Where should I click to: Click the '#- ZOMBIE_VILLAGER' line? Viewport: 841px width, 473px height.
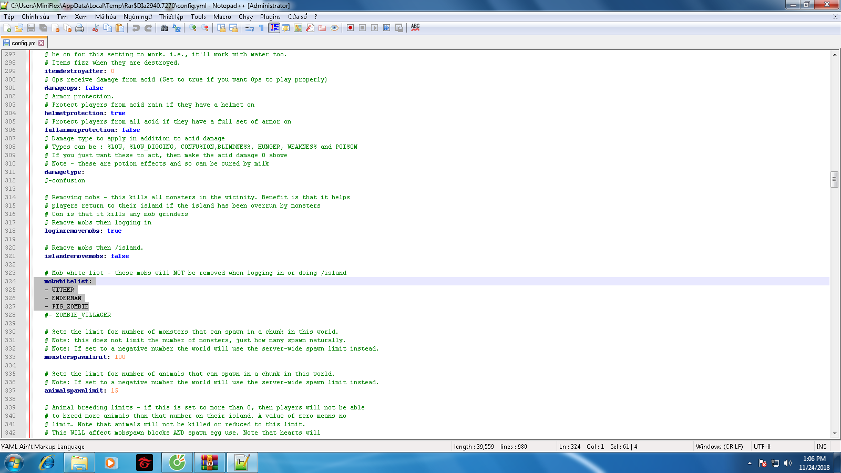pos(78,315)
